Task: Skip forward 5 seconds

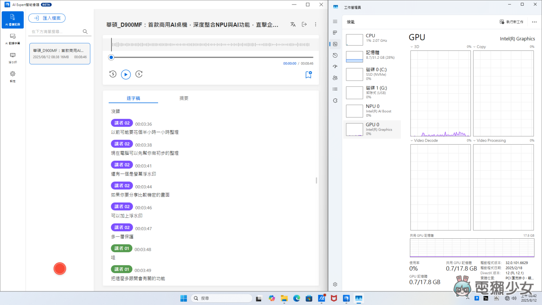Action: coord(139,74)
